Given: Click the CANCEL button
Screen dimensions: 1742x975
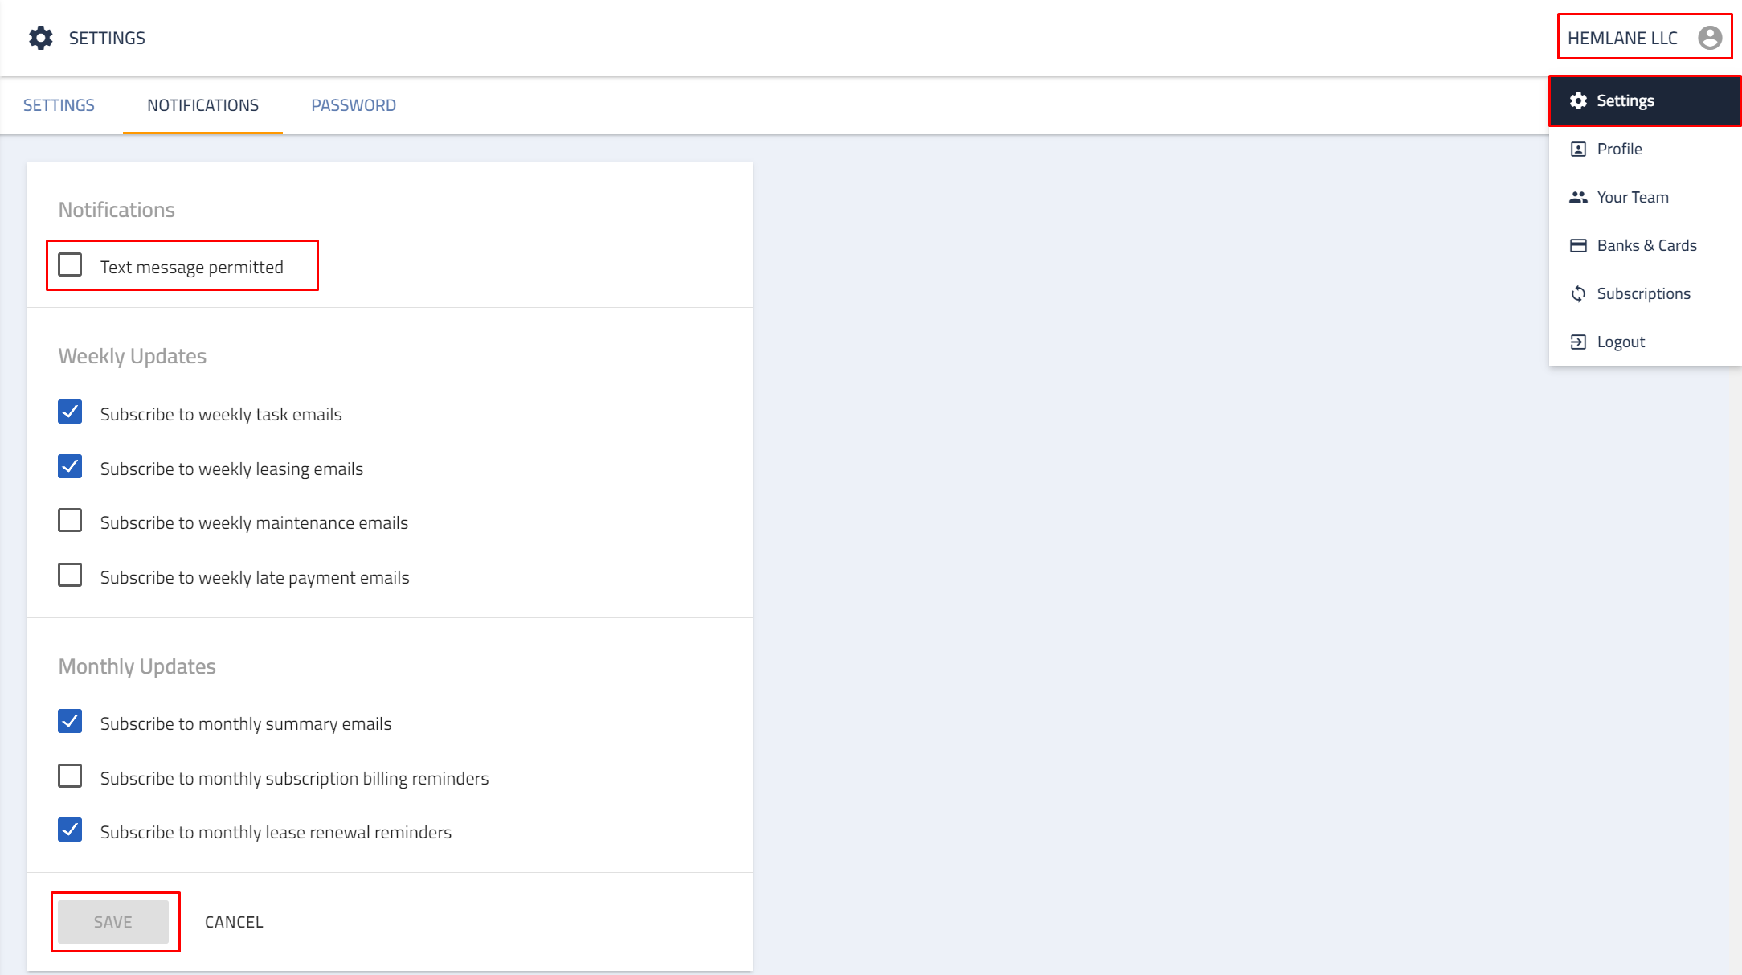Looking at the screenshot, I should pyautogui.click(x=234, y=922).
